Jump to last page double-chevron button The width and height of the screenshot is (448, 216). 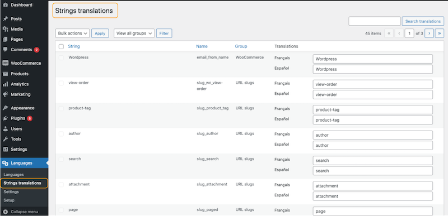(x=440, y=33)
